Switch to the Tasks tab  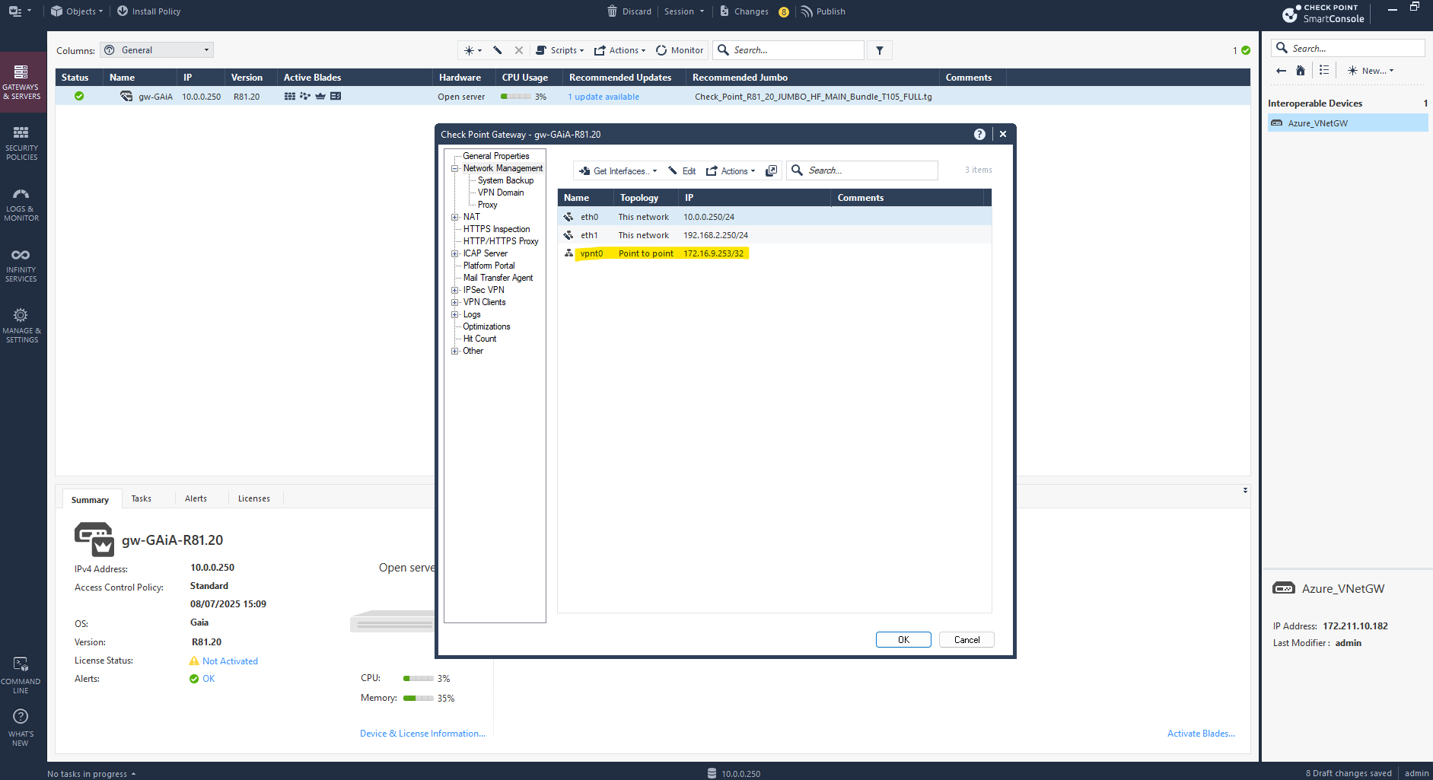141,498
